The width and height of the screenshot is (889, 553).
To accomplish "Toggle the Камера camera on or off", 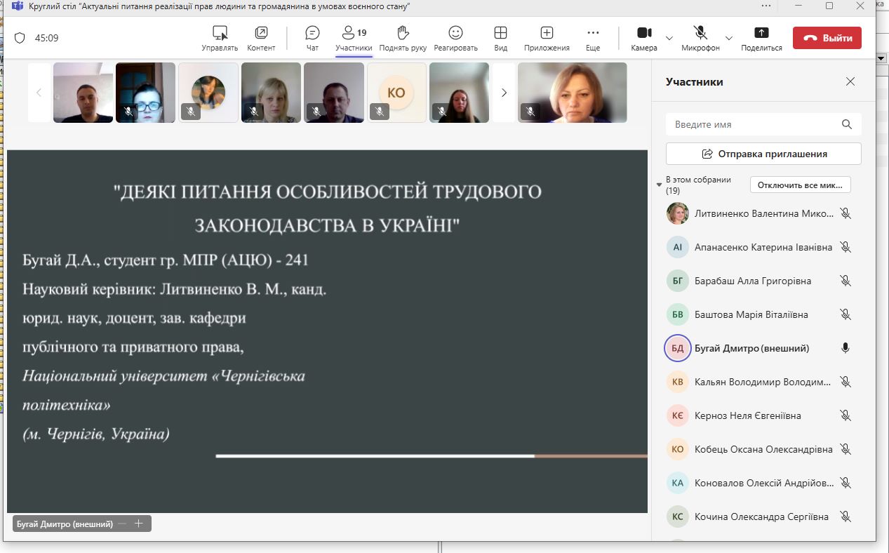I will (x=644, y=33).
